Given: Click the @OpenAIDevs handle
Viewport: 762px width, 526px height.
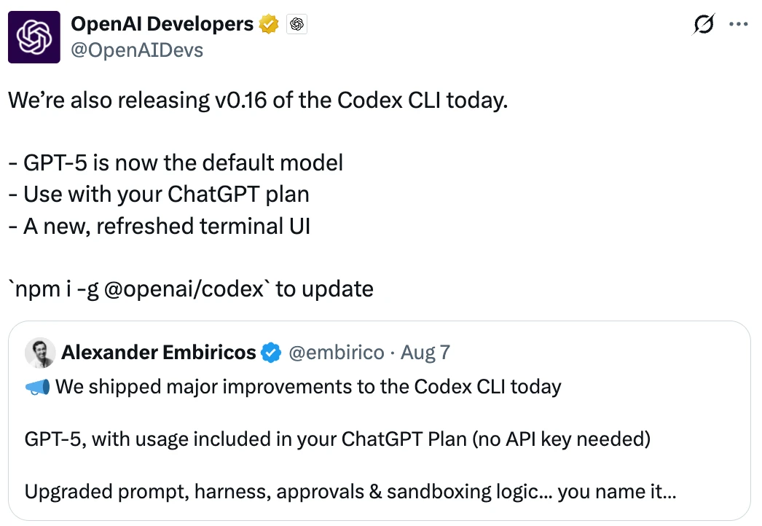Looking at the screenshot, I should pos(137,50).
